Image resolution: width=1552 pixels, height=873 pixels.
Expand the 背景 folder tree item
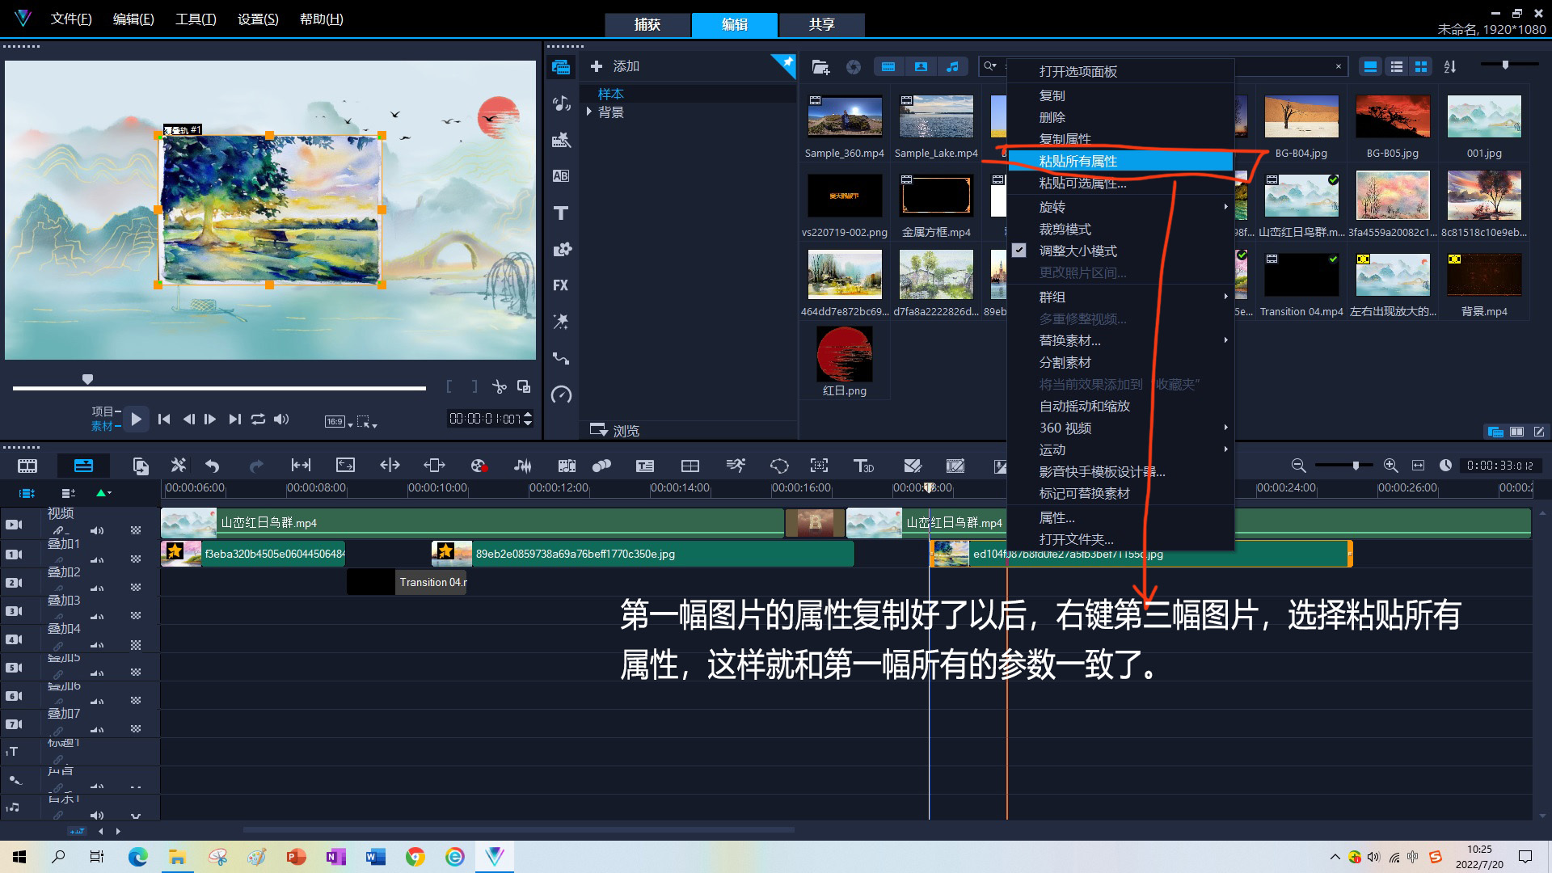pos(589,112)
